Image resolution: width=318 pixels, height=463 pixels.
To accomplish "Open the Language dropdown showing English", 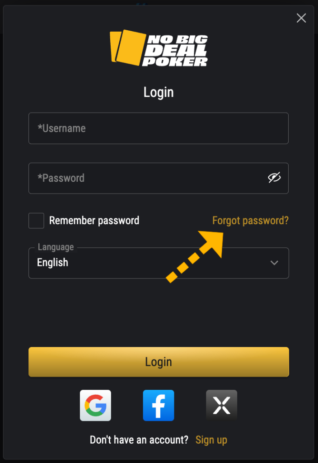I will 159,263.
